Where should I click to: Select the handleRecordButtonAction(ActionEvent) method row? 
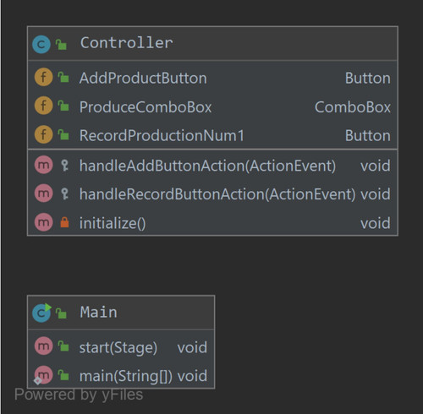212,193
